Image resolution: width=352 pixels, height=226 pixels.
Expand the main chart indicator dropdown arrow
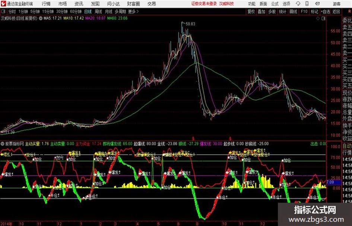coord(41,18)
